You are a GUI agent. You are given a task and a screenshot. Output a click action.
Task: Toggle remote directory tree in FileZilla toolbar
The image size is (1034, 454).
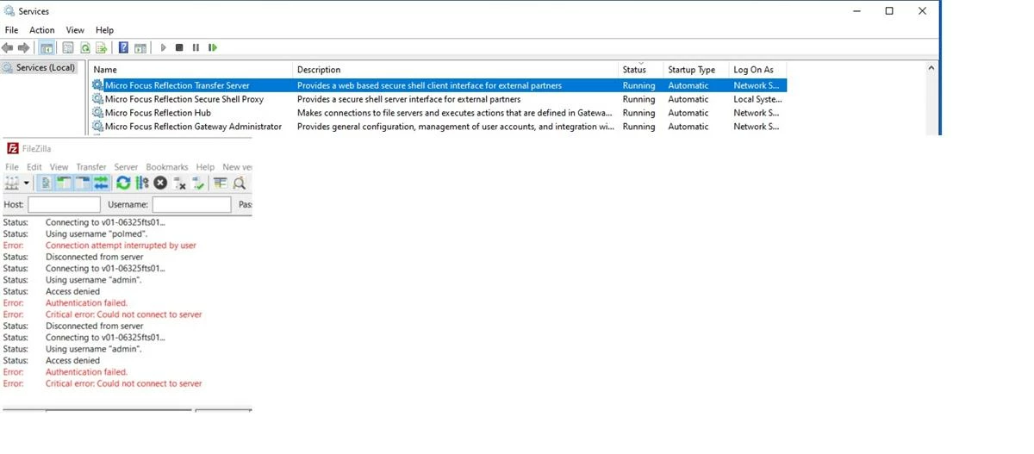83,183
